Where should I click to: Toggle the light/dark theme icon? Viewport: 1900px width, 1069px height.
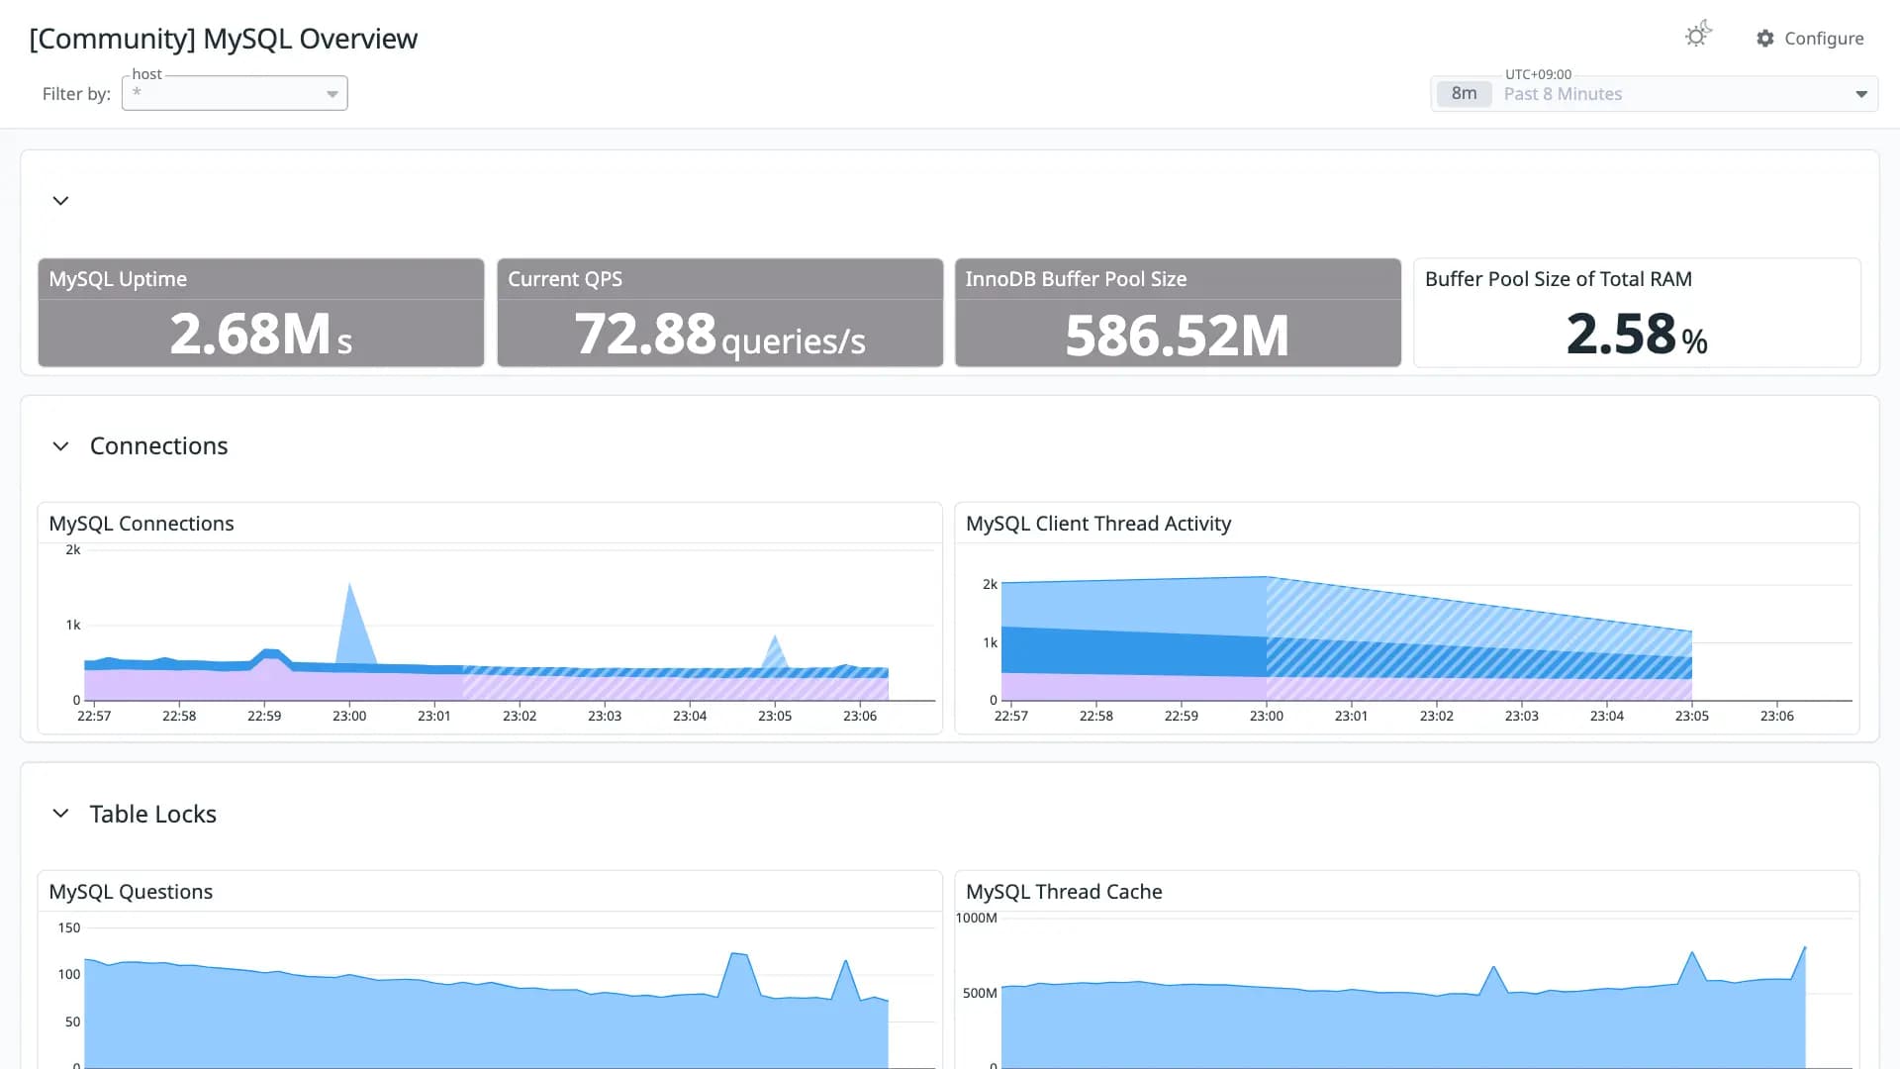(1698, 36)
